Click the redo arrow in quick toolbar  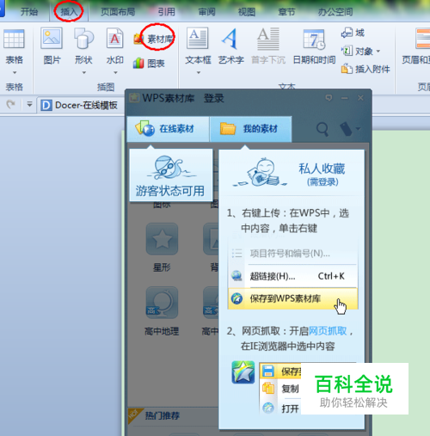click(10, 104)
